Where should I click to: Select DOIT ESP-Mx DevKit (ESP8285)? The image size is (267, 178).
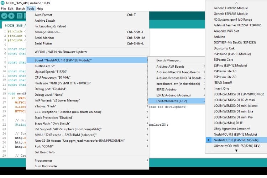(236, 42)
